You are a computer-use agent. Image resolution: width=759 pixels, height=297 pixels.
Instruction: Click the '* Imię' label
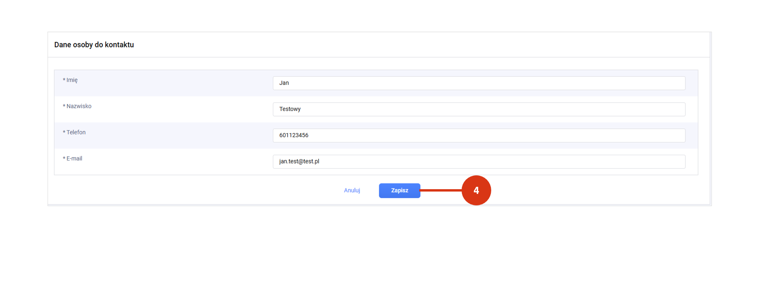point(70,80)
